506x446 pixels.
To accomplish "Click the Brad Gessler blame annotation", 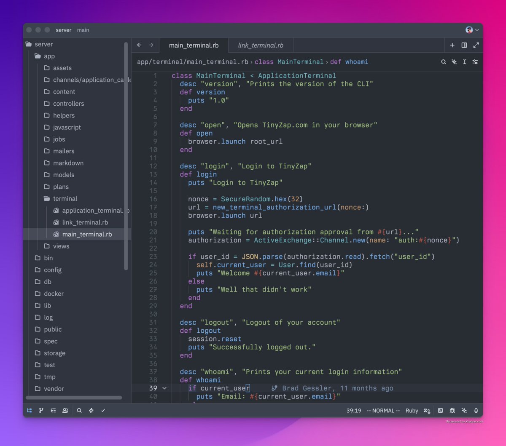I will tap(332, 388).
